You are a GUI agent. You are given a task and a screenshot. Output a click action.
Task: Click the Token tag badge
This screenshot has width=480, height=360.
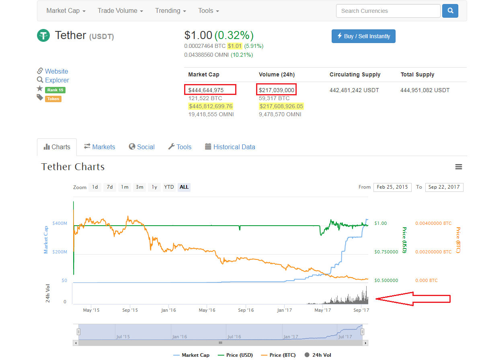(x=53, y=99)
